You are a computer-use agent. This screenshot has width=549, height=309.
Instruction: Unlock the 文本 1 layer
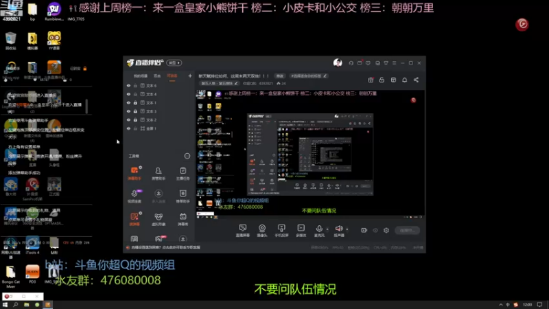135,102
